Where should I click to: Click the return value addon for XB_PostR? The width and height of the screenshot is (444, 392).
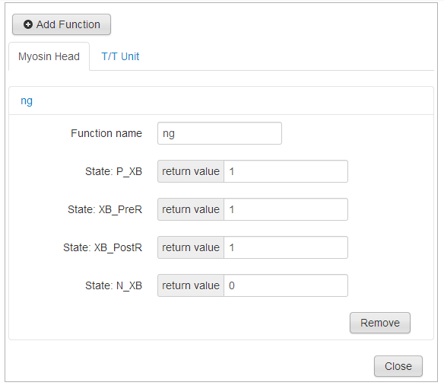(x=191, y=247)
